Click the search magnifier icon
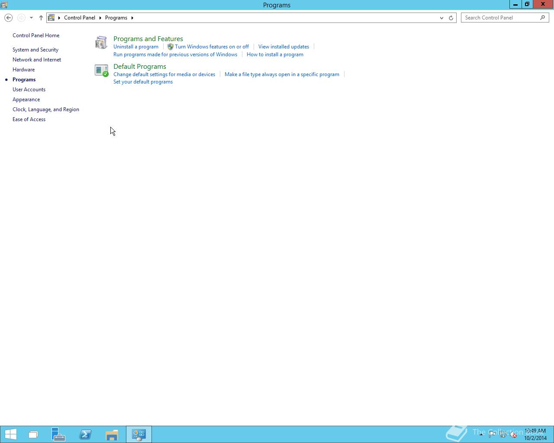The image size is (554, 443). pos(542,18)
